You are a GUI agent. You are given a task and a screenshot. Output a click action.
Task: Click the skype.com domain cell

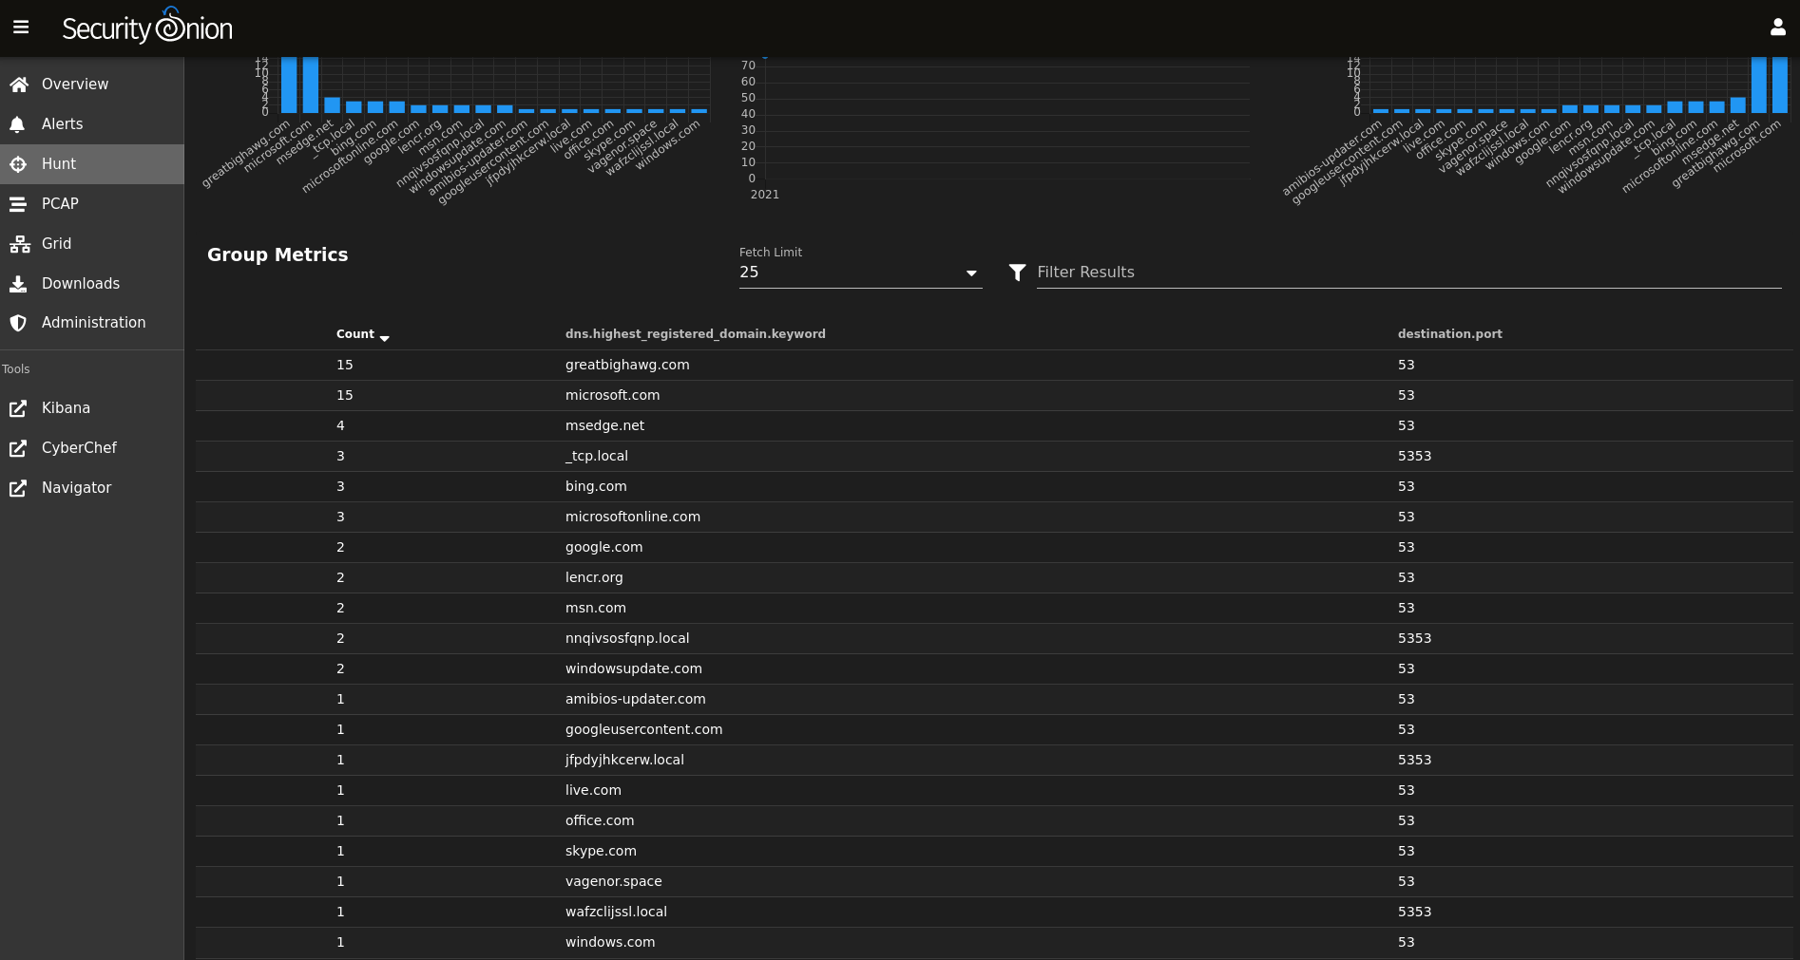[601, 851]
